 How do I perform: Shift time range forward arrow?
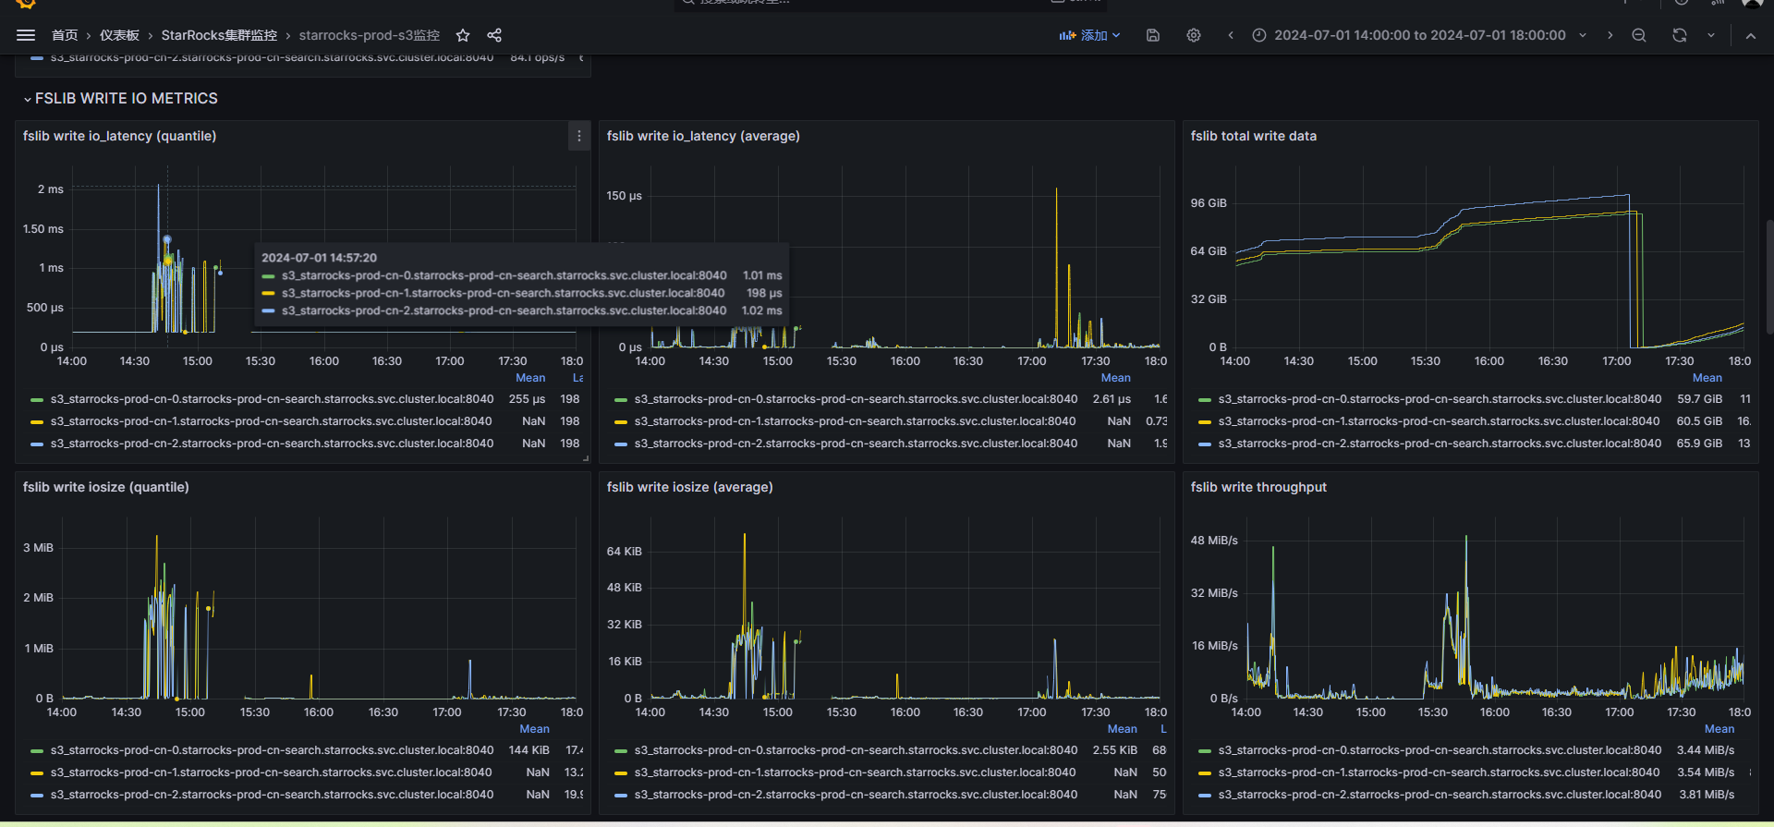(1610, 35)
